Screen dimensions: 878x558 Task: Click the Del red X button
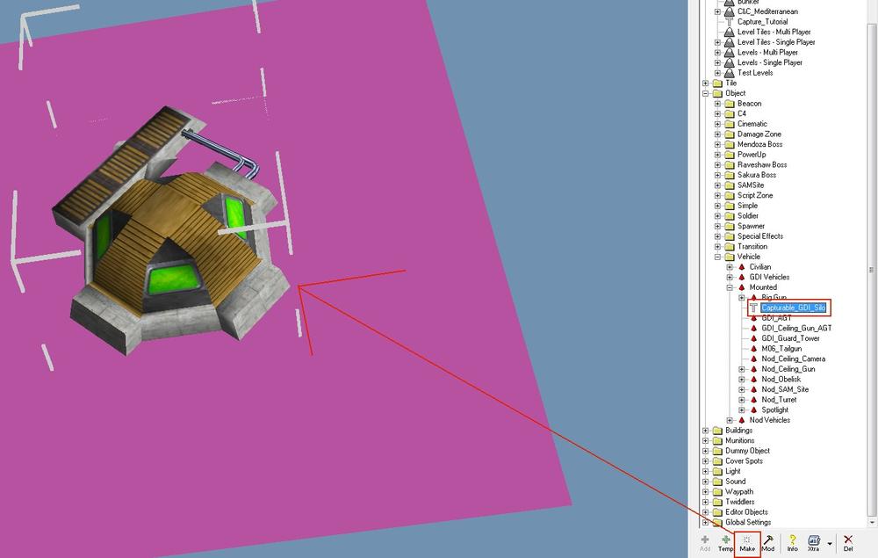click(x=848, y=543)
